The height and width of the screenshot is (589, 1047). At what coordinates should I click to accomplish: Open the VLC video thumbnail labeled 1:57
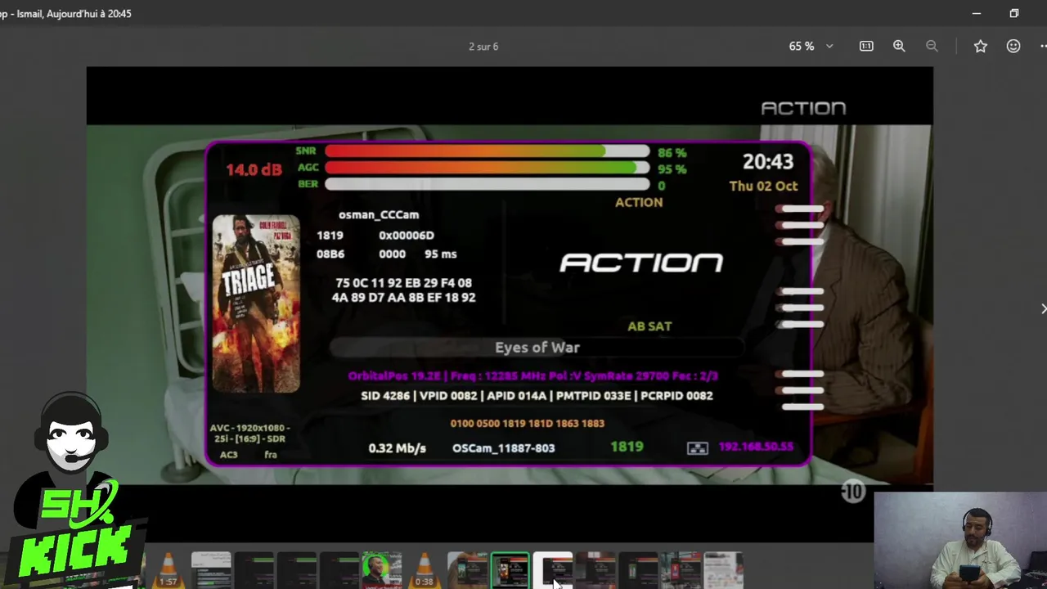point(168,570)
